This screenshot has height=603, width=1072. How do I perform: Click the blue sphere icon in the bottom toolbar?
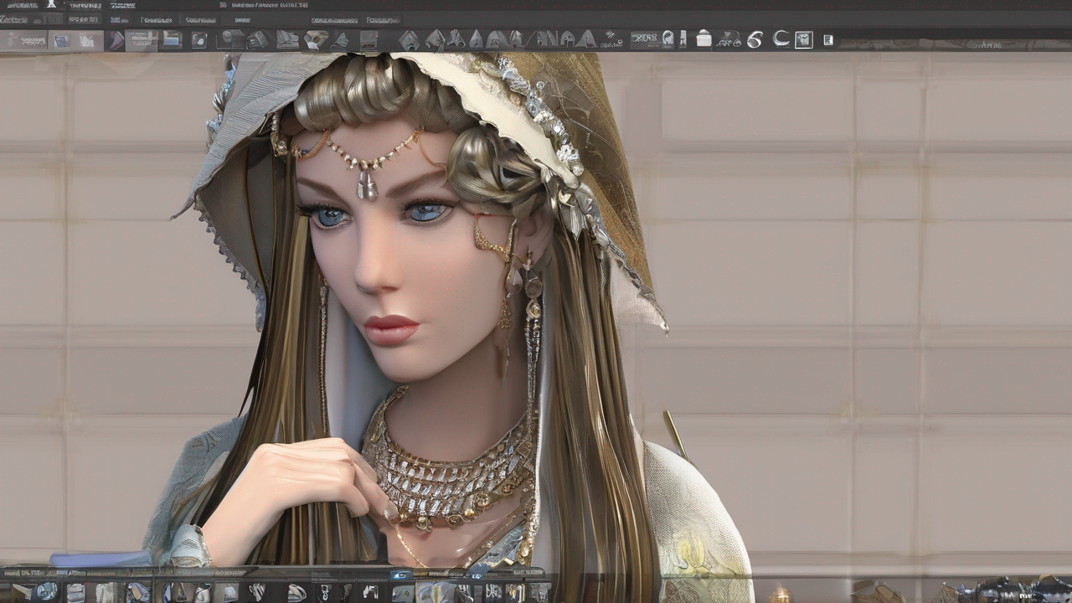tap(45, 591)
